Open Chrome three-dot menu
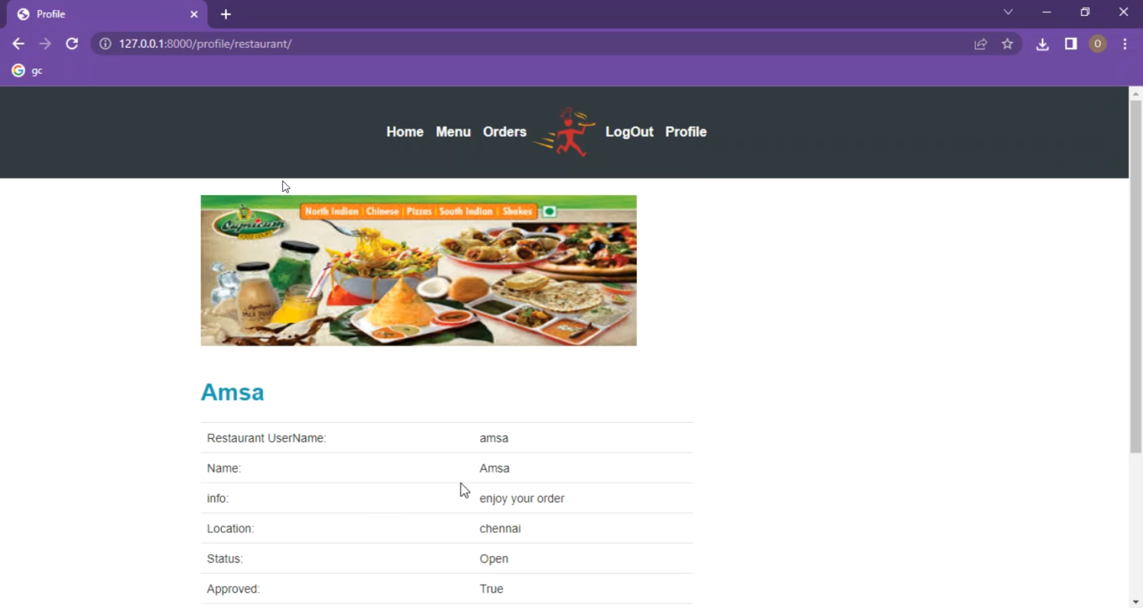This screenshot has height=608, width=1143. (1125, 44)
